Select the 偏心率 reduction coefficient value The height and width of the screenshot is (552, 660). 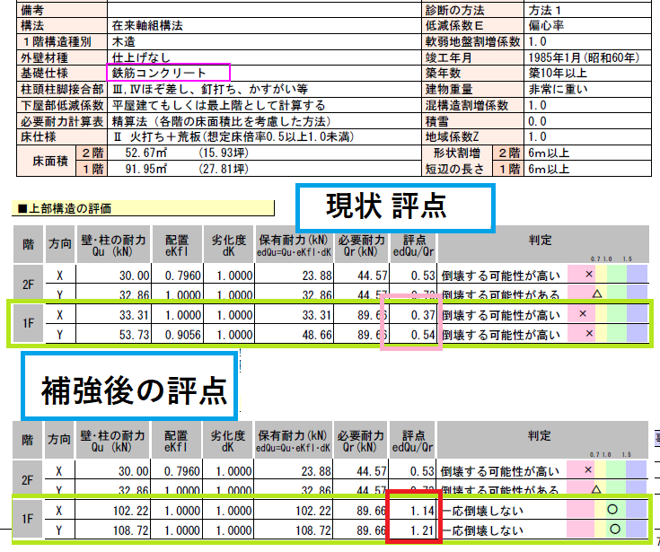(x=548, y=26)
